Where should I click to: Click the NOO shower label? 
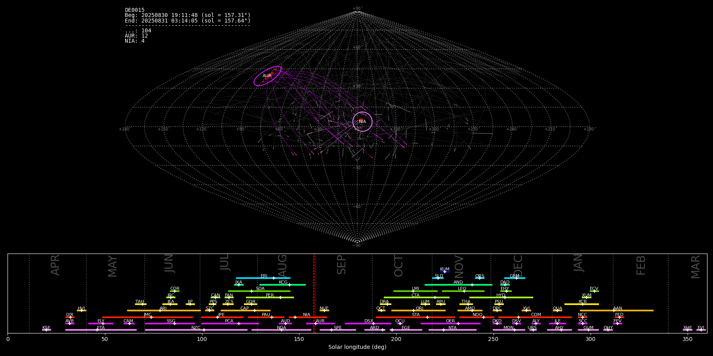pyautogui.click(x=477, y=315)
